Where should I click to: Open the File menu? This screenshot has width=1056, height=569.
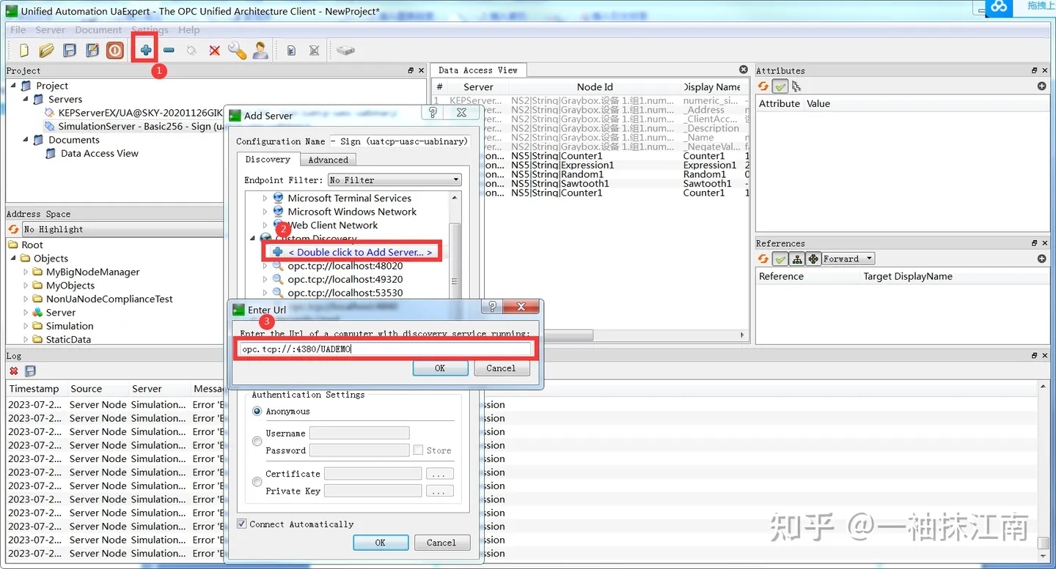pyautogui.click(x=18, y=30)
